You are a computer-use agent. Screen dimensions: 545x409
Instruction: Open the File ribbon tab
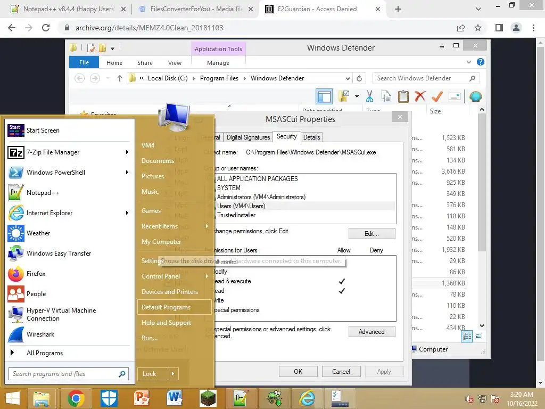click(x=84, y=62)
